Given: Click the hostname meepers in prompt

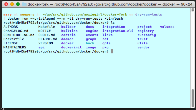Looking at the screenshot, I should pos(27,14).
